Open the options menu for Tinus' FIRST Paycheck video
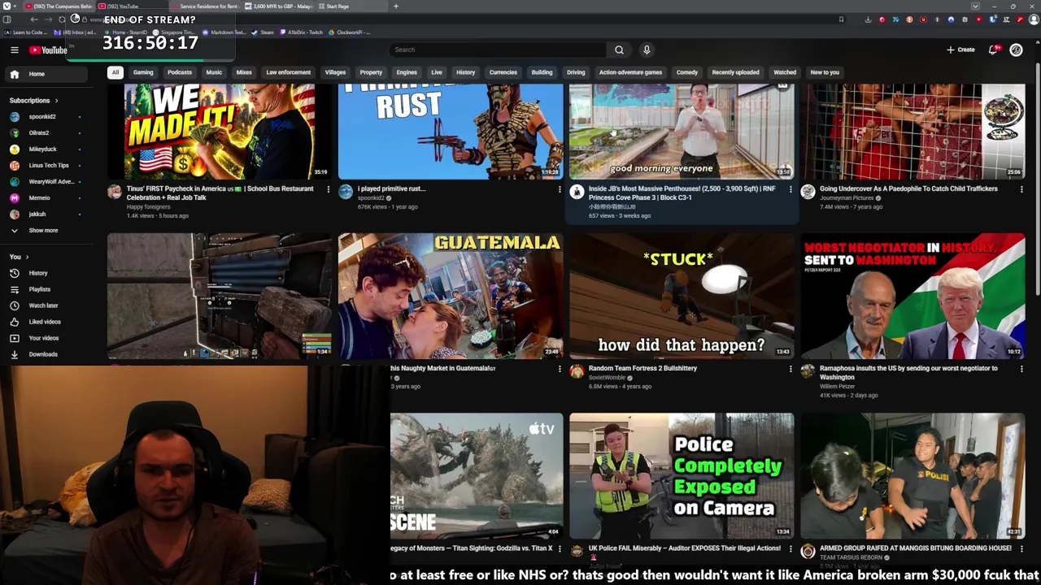The height and width of the screenshot is (585, 1041). coord(329,189)
